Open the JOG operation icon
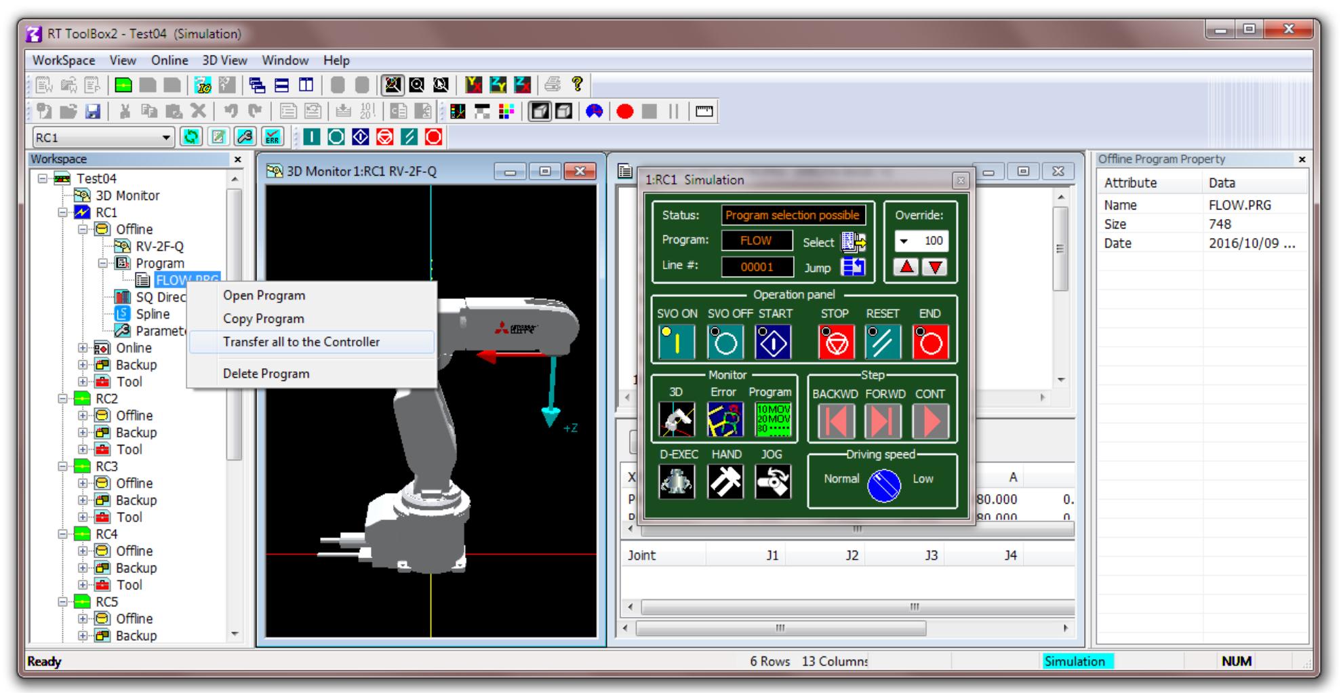This screenshot has width=1341, height=693. [x=773, y=481]
